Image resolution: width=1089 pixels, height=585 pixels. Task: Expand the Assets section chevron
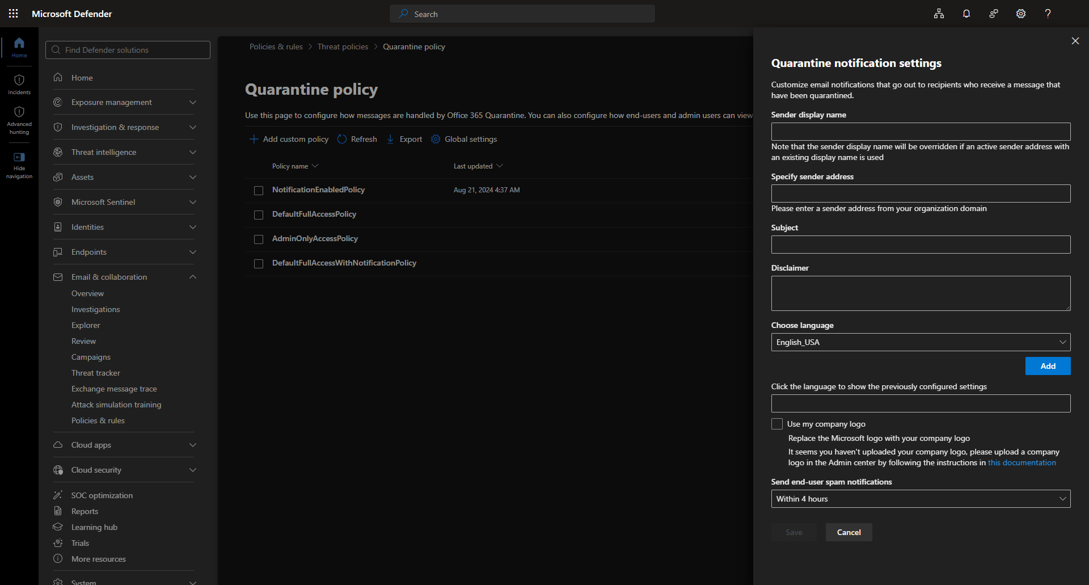click(x=193, y=177)
